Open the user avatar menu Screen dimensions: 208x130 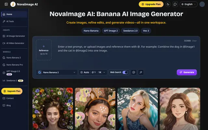coord(202,4)
